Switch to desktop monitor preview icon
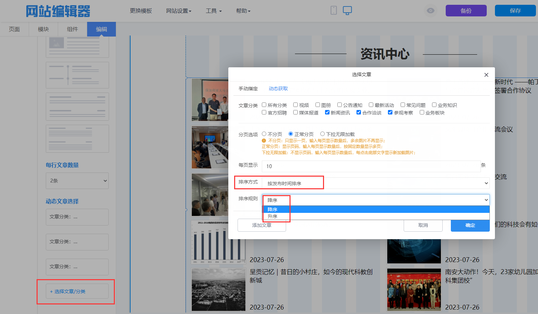The width and height of the screenshot is (538, 314). 347,11
